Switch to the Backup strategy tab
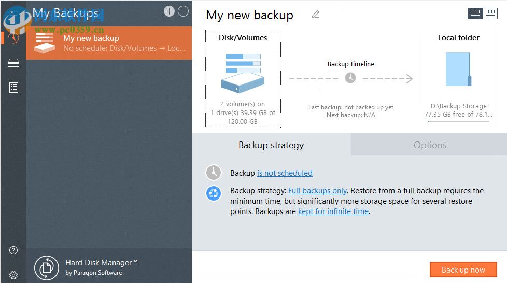The height and width of the screenshot is (283, 507). pos(271,145)
